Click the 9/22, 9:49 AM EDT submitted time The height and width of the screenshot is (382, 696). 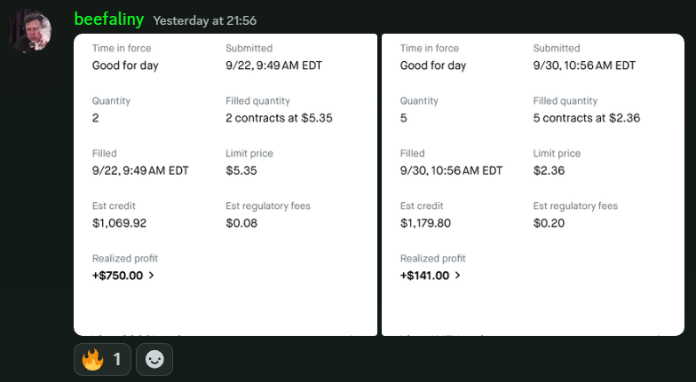tap(273, 66)
